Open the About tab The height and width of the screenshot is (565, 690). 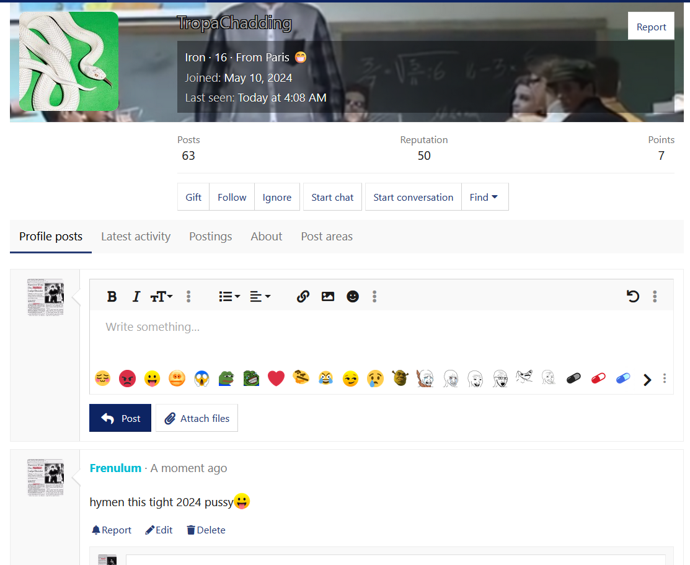(266, 236)
